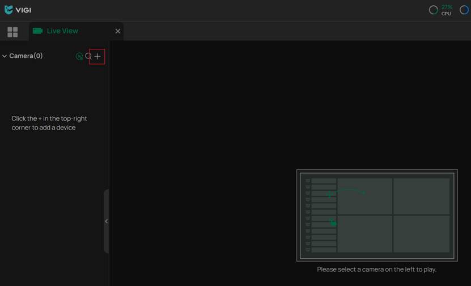Viewport: 471px width, 286px height.
Task: Collapse the Camera(0) list chevron
Action: click(5, 56)
